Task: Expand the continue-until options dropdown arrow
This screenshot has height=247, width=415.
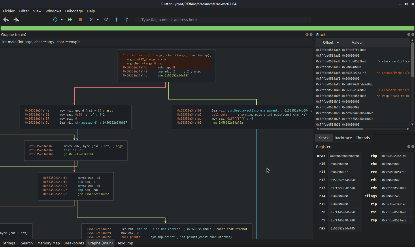Action: 98,20
